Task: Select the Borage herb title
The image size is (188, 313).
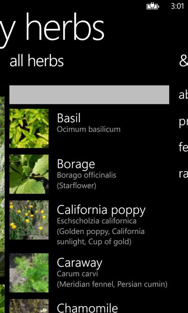Action: (x=76, y=165)
